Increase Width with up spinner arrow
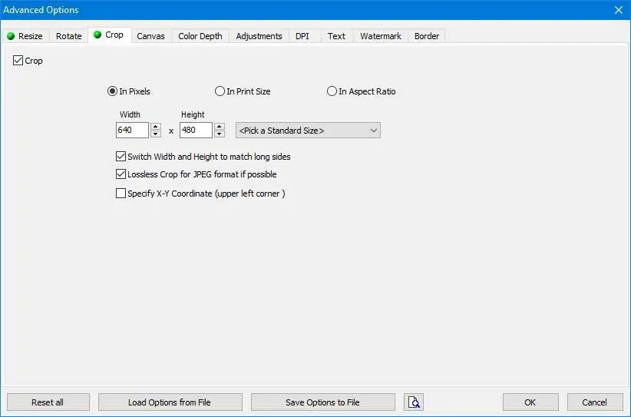This screenshot has height=417, width=631. pyautogui.click(x=156, y=127)
